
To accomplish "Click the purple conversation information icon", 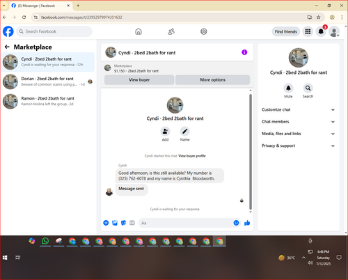I will pos(244,52).
